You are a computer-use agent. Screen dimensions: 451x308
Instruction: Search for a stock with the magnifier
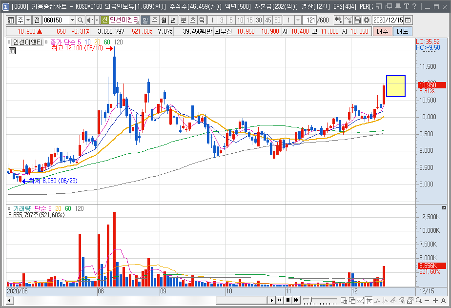(80, 20)
